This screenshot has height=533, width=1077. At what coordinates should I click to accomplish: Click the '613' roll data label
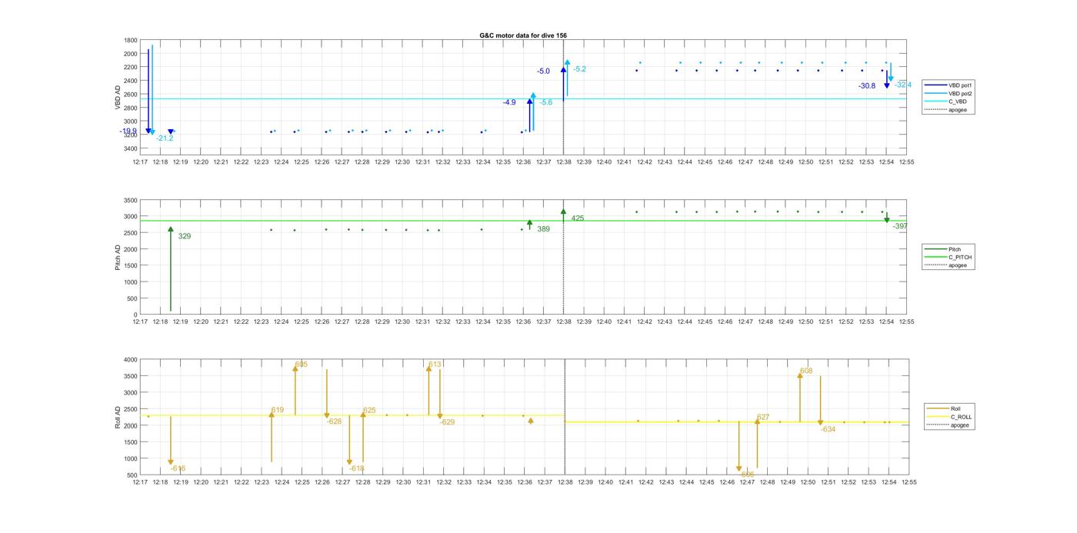coord(435,365)
